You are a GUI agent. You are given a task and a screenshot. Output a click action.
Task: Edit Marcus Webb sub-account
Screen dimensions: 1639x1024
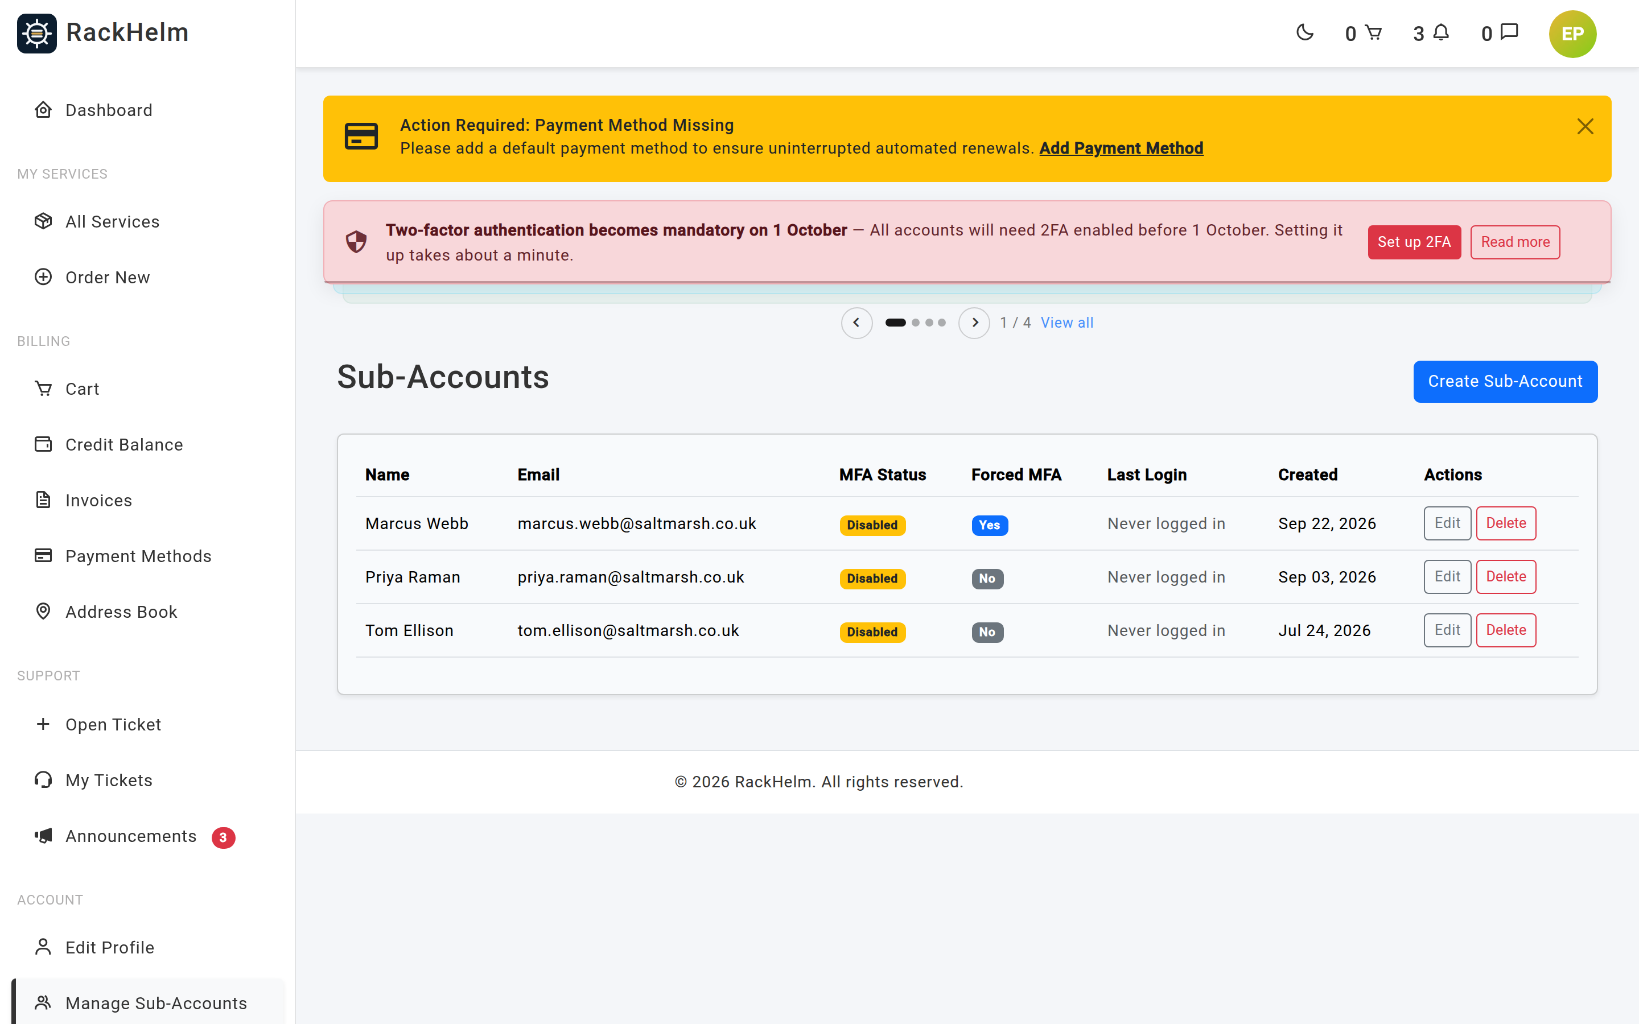click(1447, 523)
